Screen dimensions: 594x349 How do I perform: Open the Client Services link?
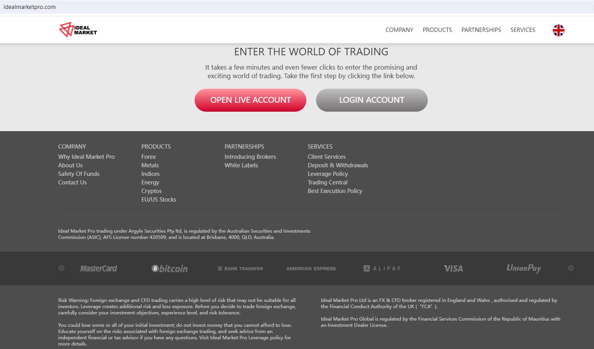tap(327, 157)
